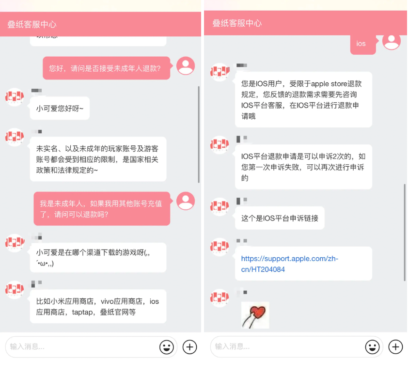The image size is (409, 376).
Task: Click agent avatar beside 小可爱您好呀 message
Action: tap(15, 97)
